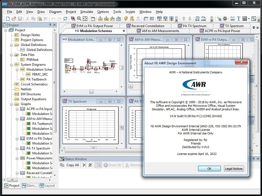
Task: Collapse the Graphs tree node
Action: tap(11, 104)
